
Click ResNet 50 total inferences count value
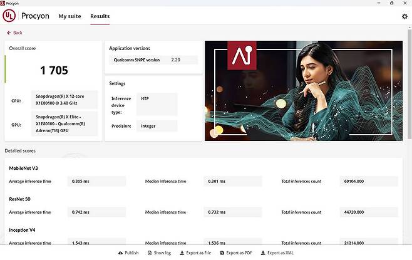(x=369, y=212)
